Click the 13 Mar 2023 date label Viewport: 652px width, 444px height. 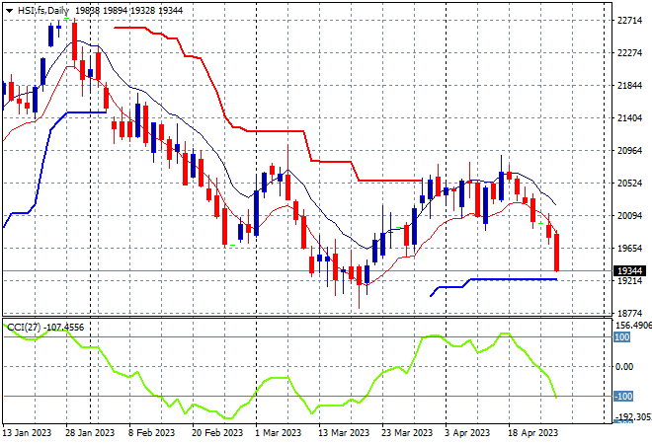[x=344, y=433]
